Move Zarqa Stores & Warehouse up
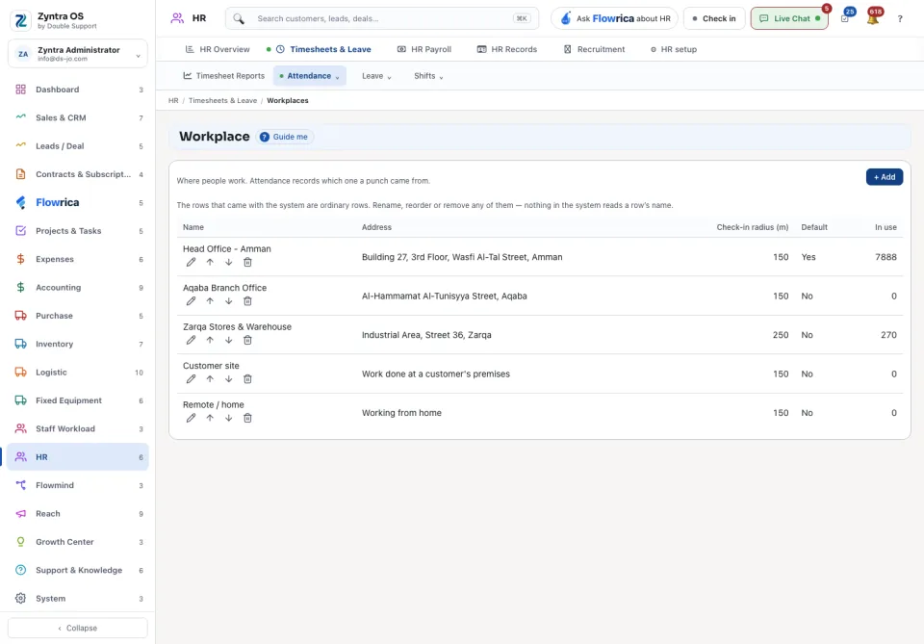The width and height of the screenshot is (924, 644). click(210, 340)
